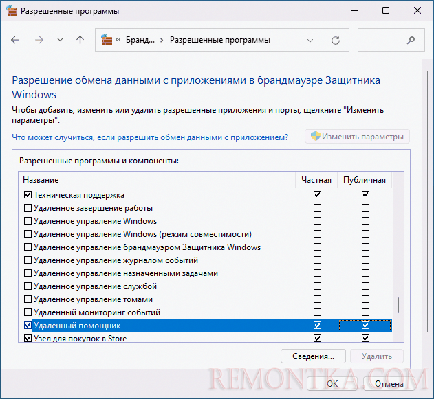Select row Техническая поддержка text

pyautogui.click(x=79, y=195)
